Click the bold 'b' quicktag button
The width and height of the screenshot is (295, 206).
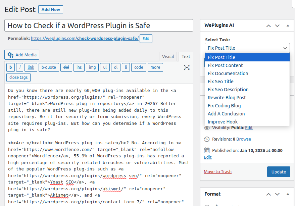11,67
